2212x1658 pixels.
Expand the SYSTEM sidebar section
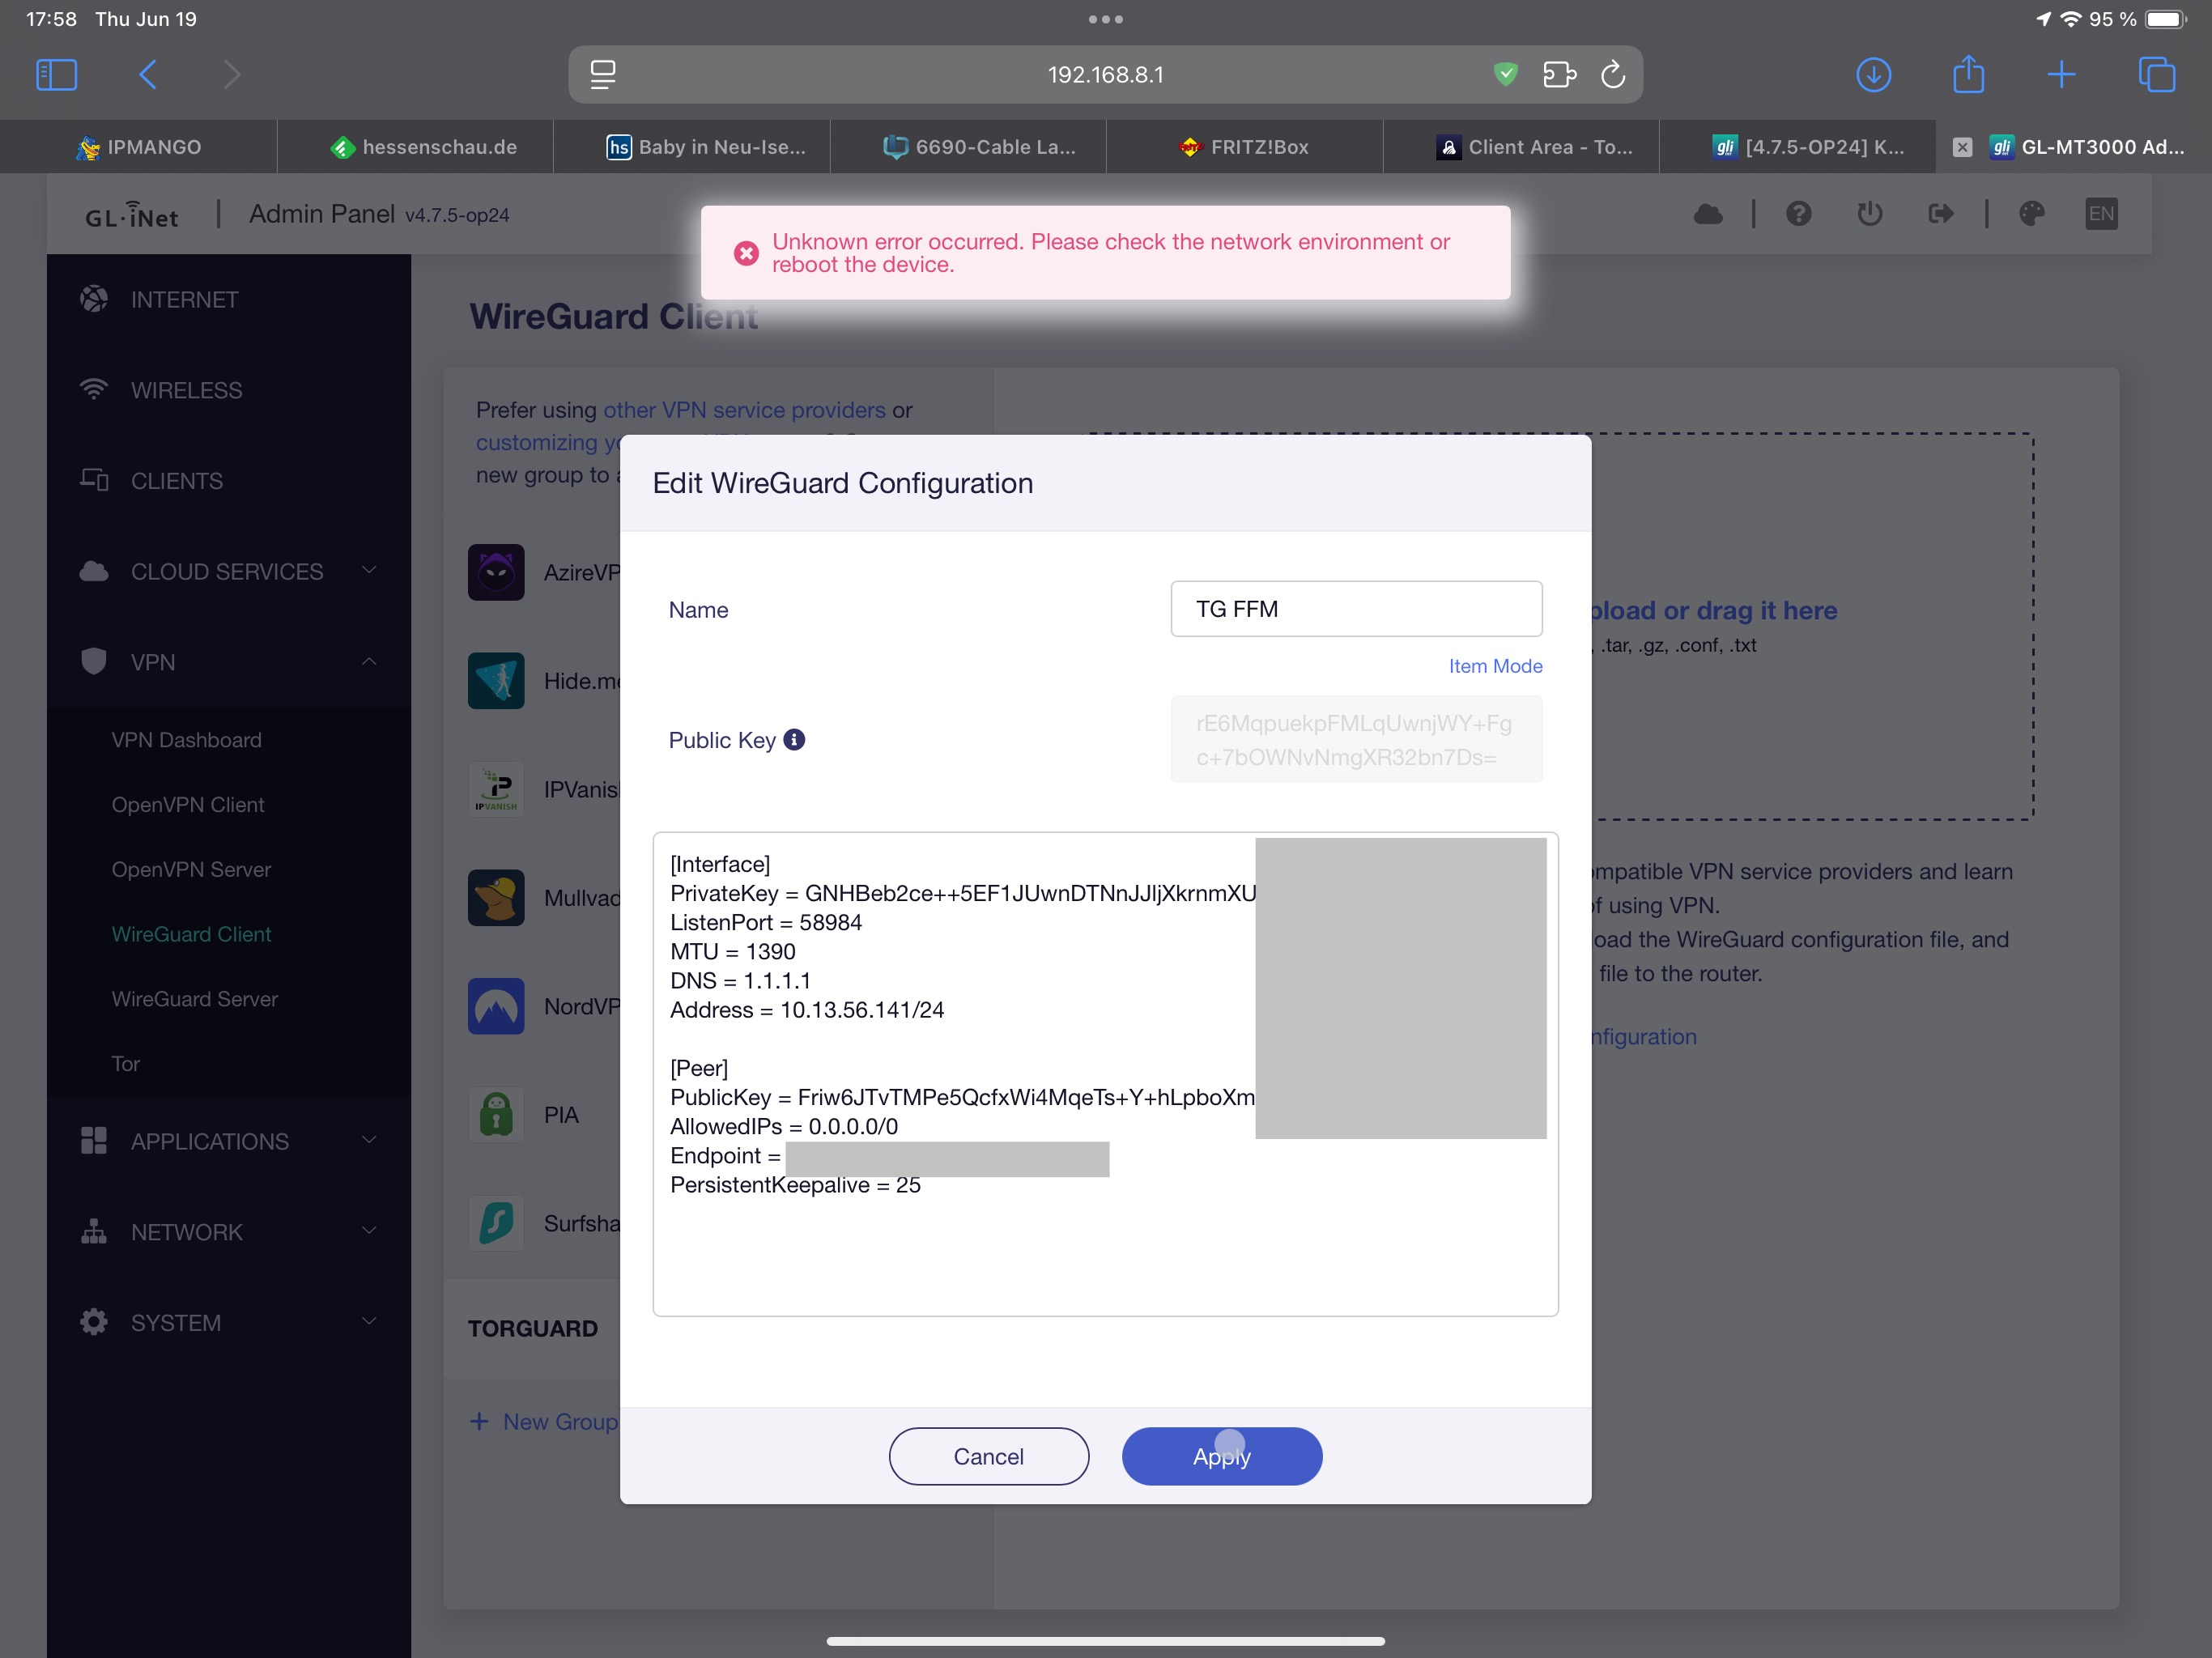point(368,1322)
